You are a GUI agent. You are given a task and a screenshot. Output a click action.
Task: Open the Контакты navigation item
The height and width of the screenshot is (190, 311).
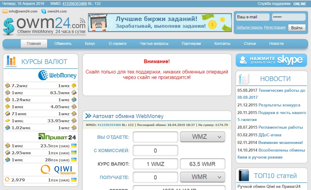(x=222, y=44)
